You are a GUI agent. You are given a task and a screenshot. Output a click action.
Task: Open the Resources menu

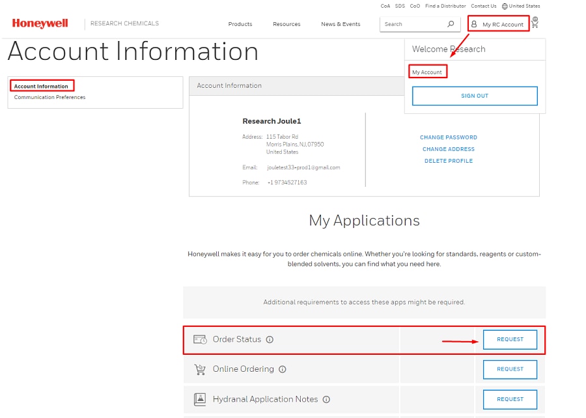pos(286,24)
